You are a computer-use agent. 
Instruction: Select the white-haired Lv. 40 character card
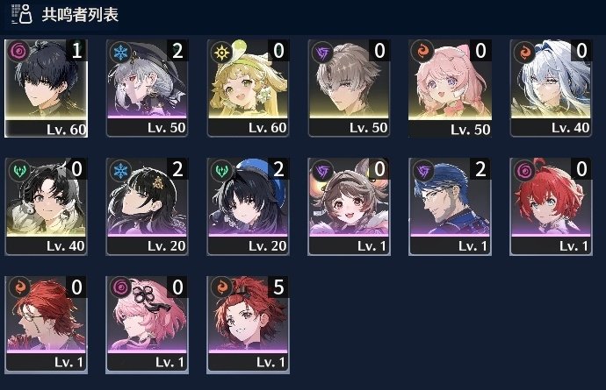click(551, 88)
